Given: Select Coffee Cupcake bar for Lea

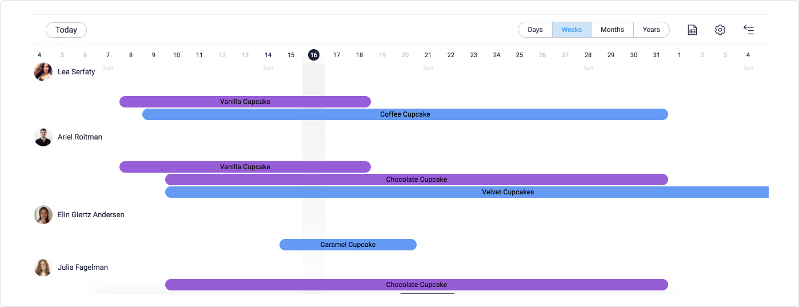Looking at the screenshot, I should [x=405, y=114].
